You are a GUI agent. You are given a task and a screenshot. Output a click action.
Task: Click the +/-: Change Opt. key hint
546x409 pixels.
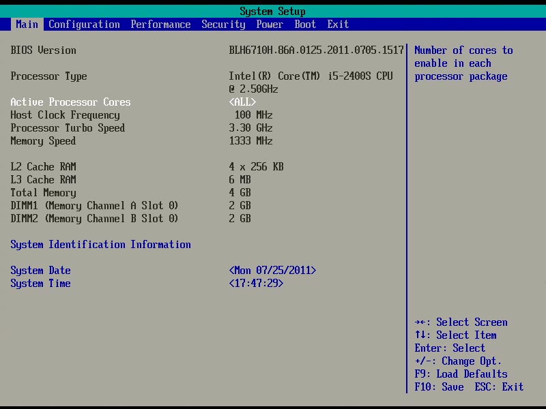458,361
